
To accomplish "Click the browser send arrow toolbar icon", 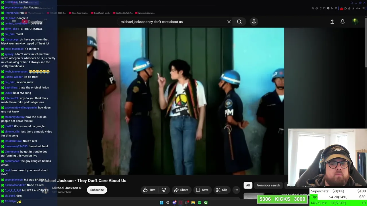I will [332, 8].
